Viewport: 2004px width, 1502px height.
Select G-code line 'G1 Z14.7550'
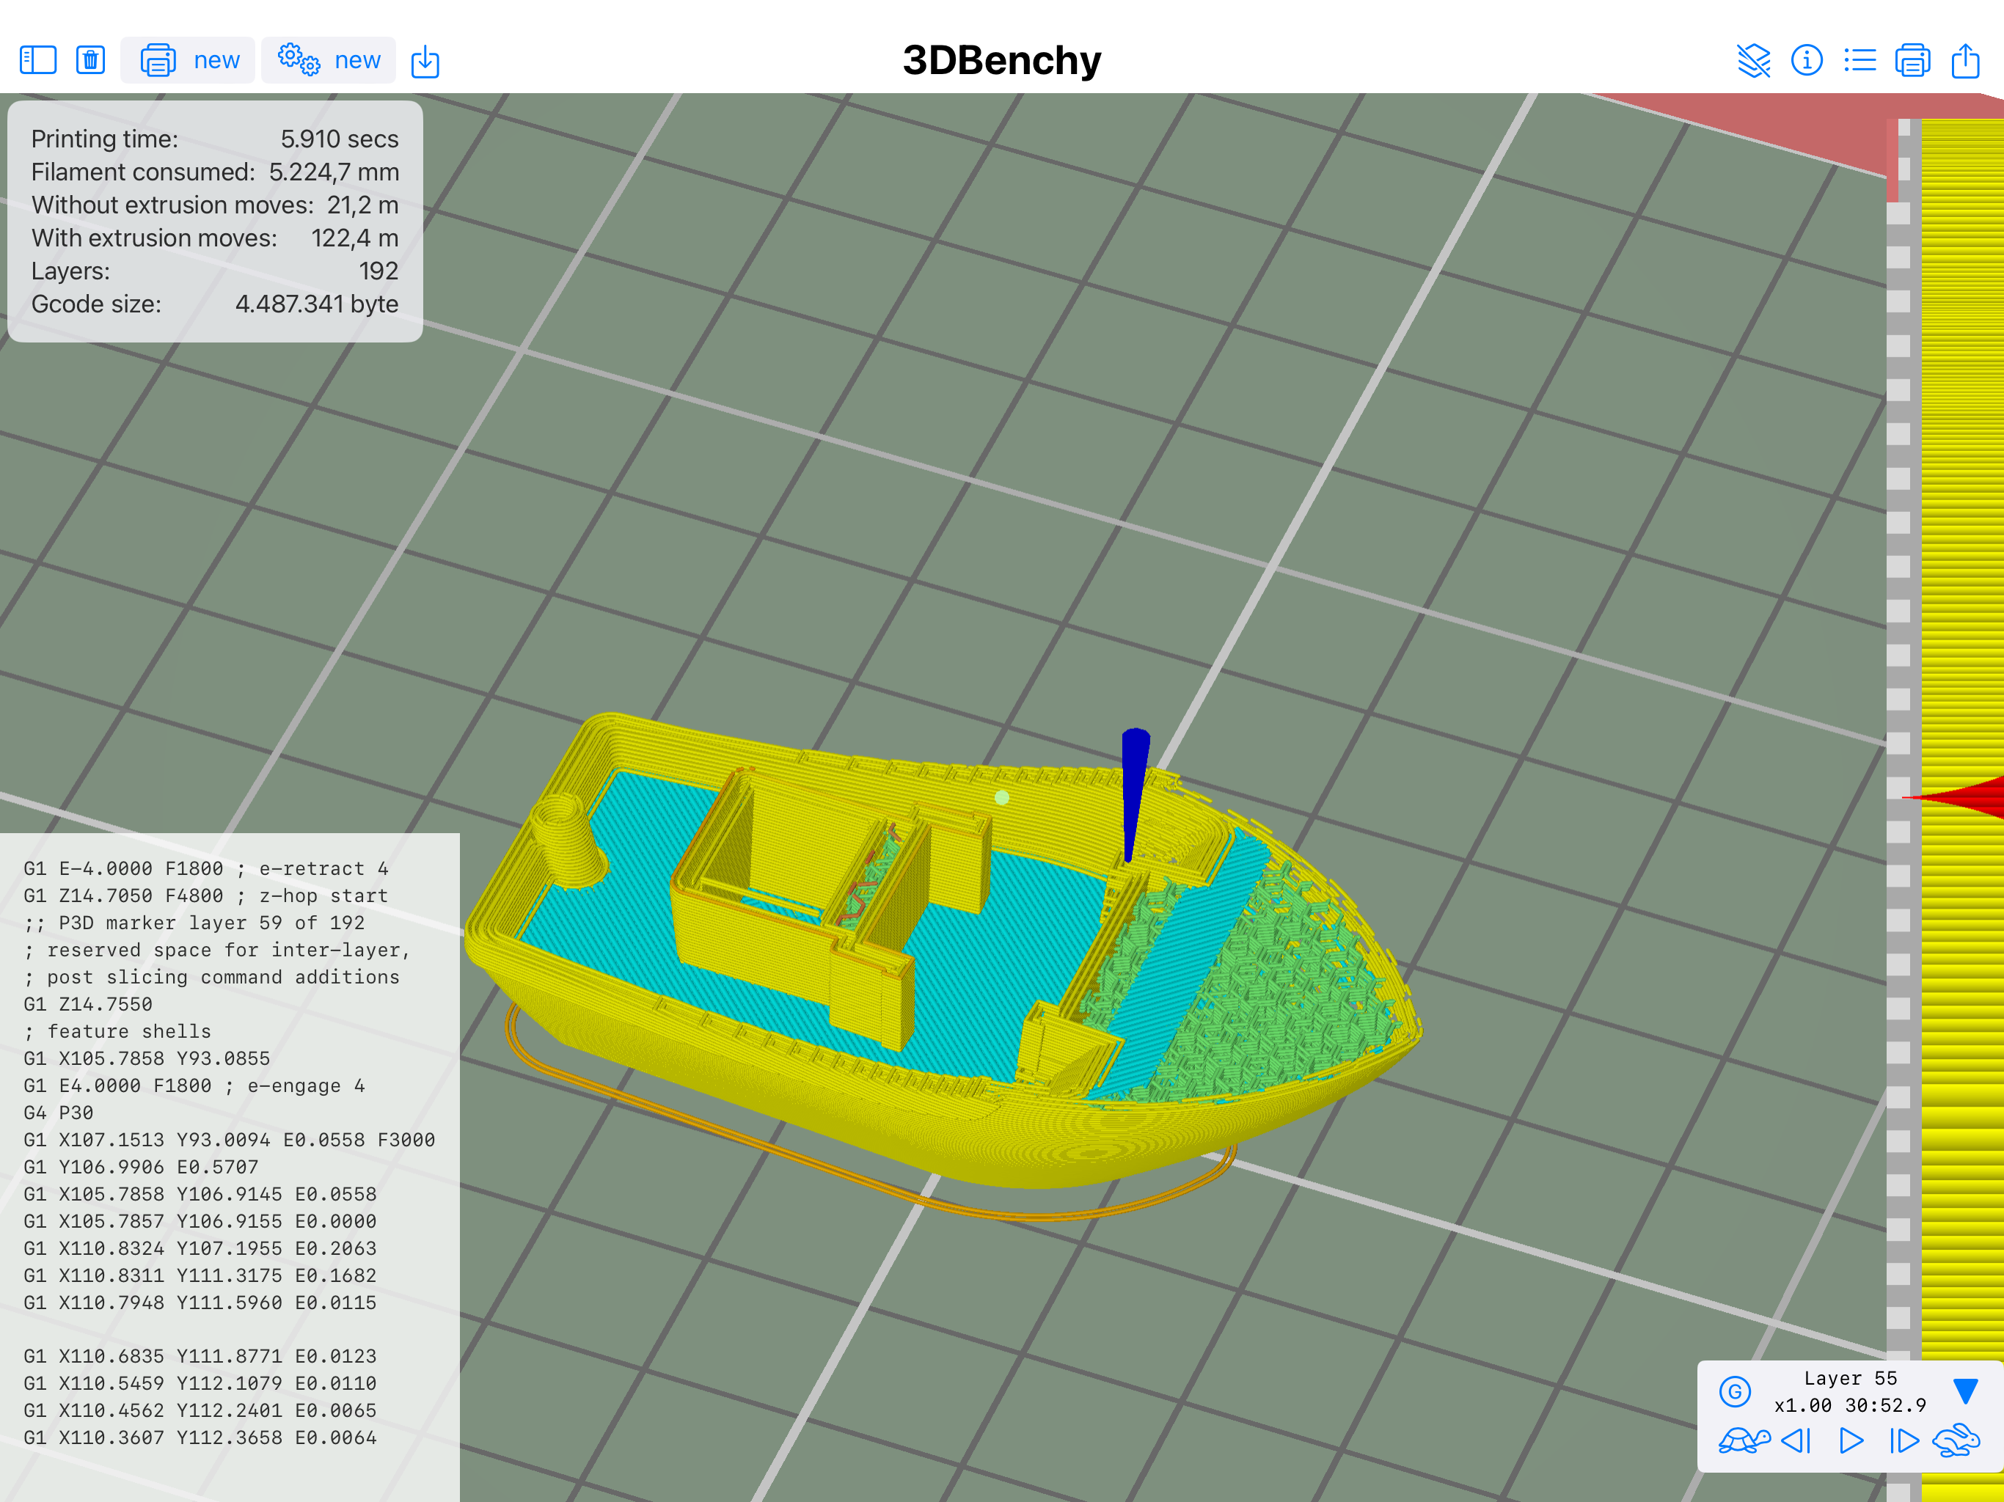pos(88,1004)
